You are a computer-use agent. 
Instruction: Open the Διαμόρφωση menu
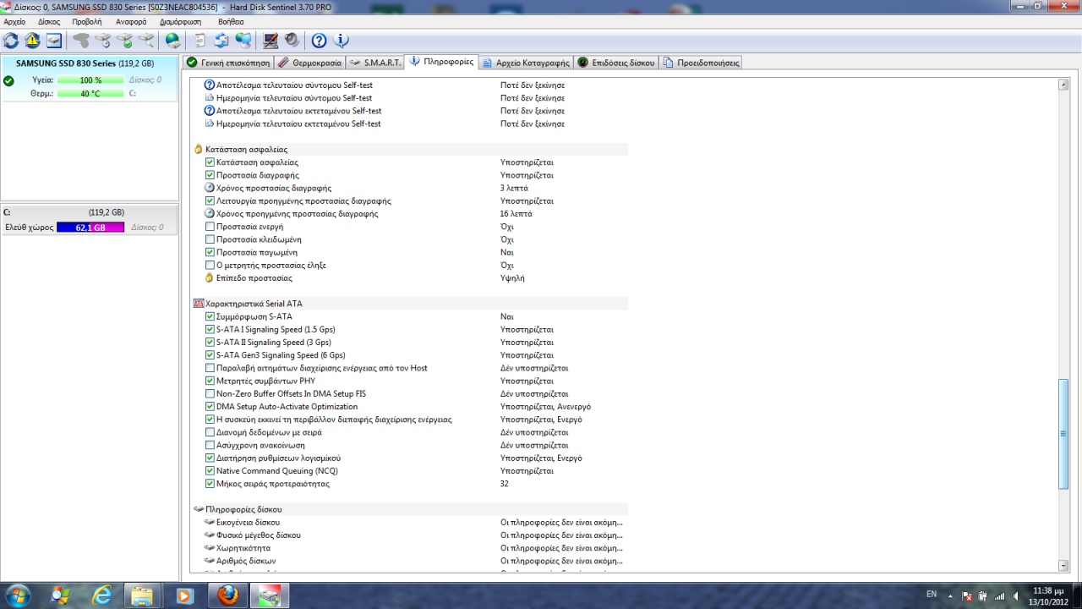click(180, 22)
